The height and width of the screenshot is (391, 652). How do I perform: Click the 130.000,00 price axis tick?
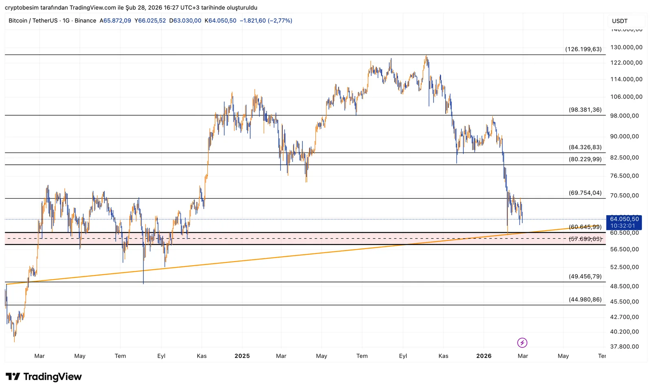(x=626, y=47)
